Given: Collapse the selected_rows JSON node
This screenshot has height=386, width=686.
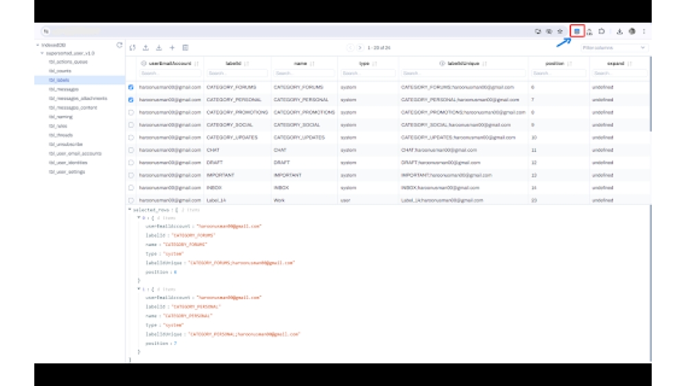Looking at the screenshot, I should (x=130, y=210).
